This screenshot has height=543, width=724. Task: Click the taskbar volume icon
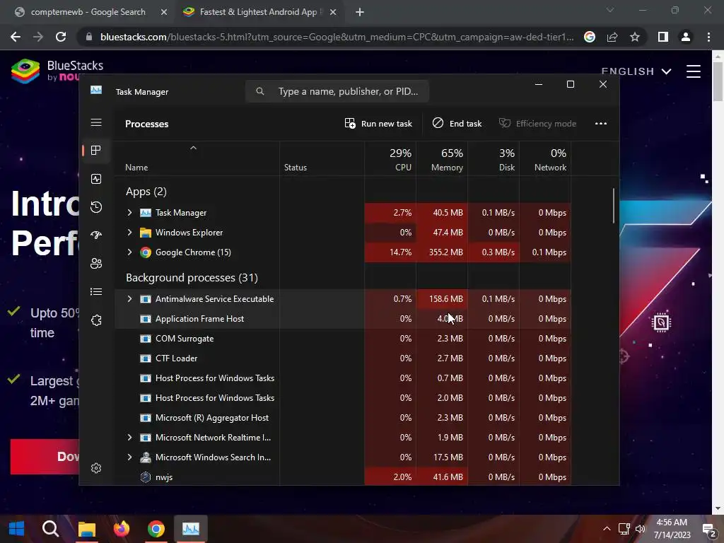pos(641,529)
